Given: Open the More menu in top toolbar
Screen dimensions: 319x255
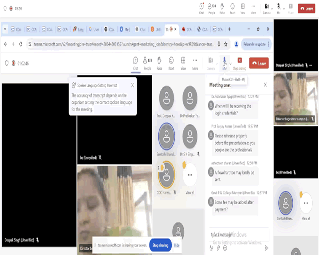Looking at the screenshot, I should pos(253,8).
